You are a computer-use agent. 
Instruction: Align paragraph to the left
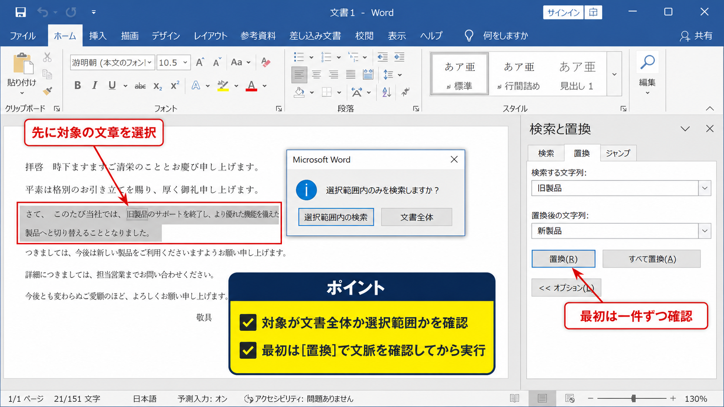[299, 74]
